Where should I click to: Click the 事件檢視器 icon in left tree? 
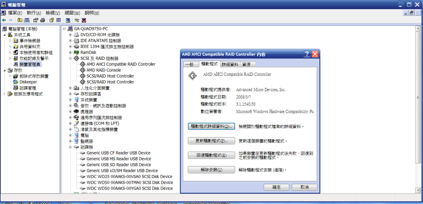(x=16, y=41)
